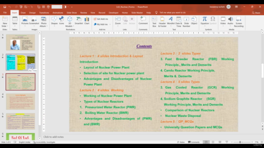Save the presentation from quick access toolbar
The width and height of the screenshot is (264, 148).
click(x=5, y=7)
